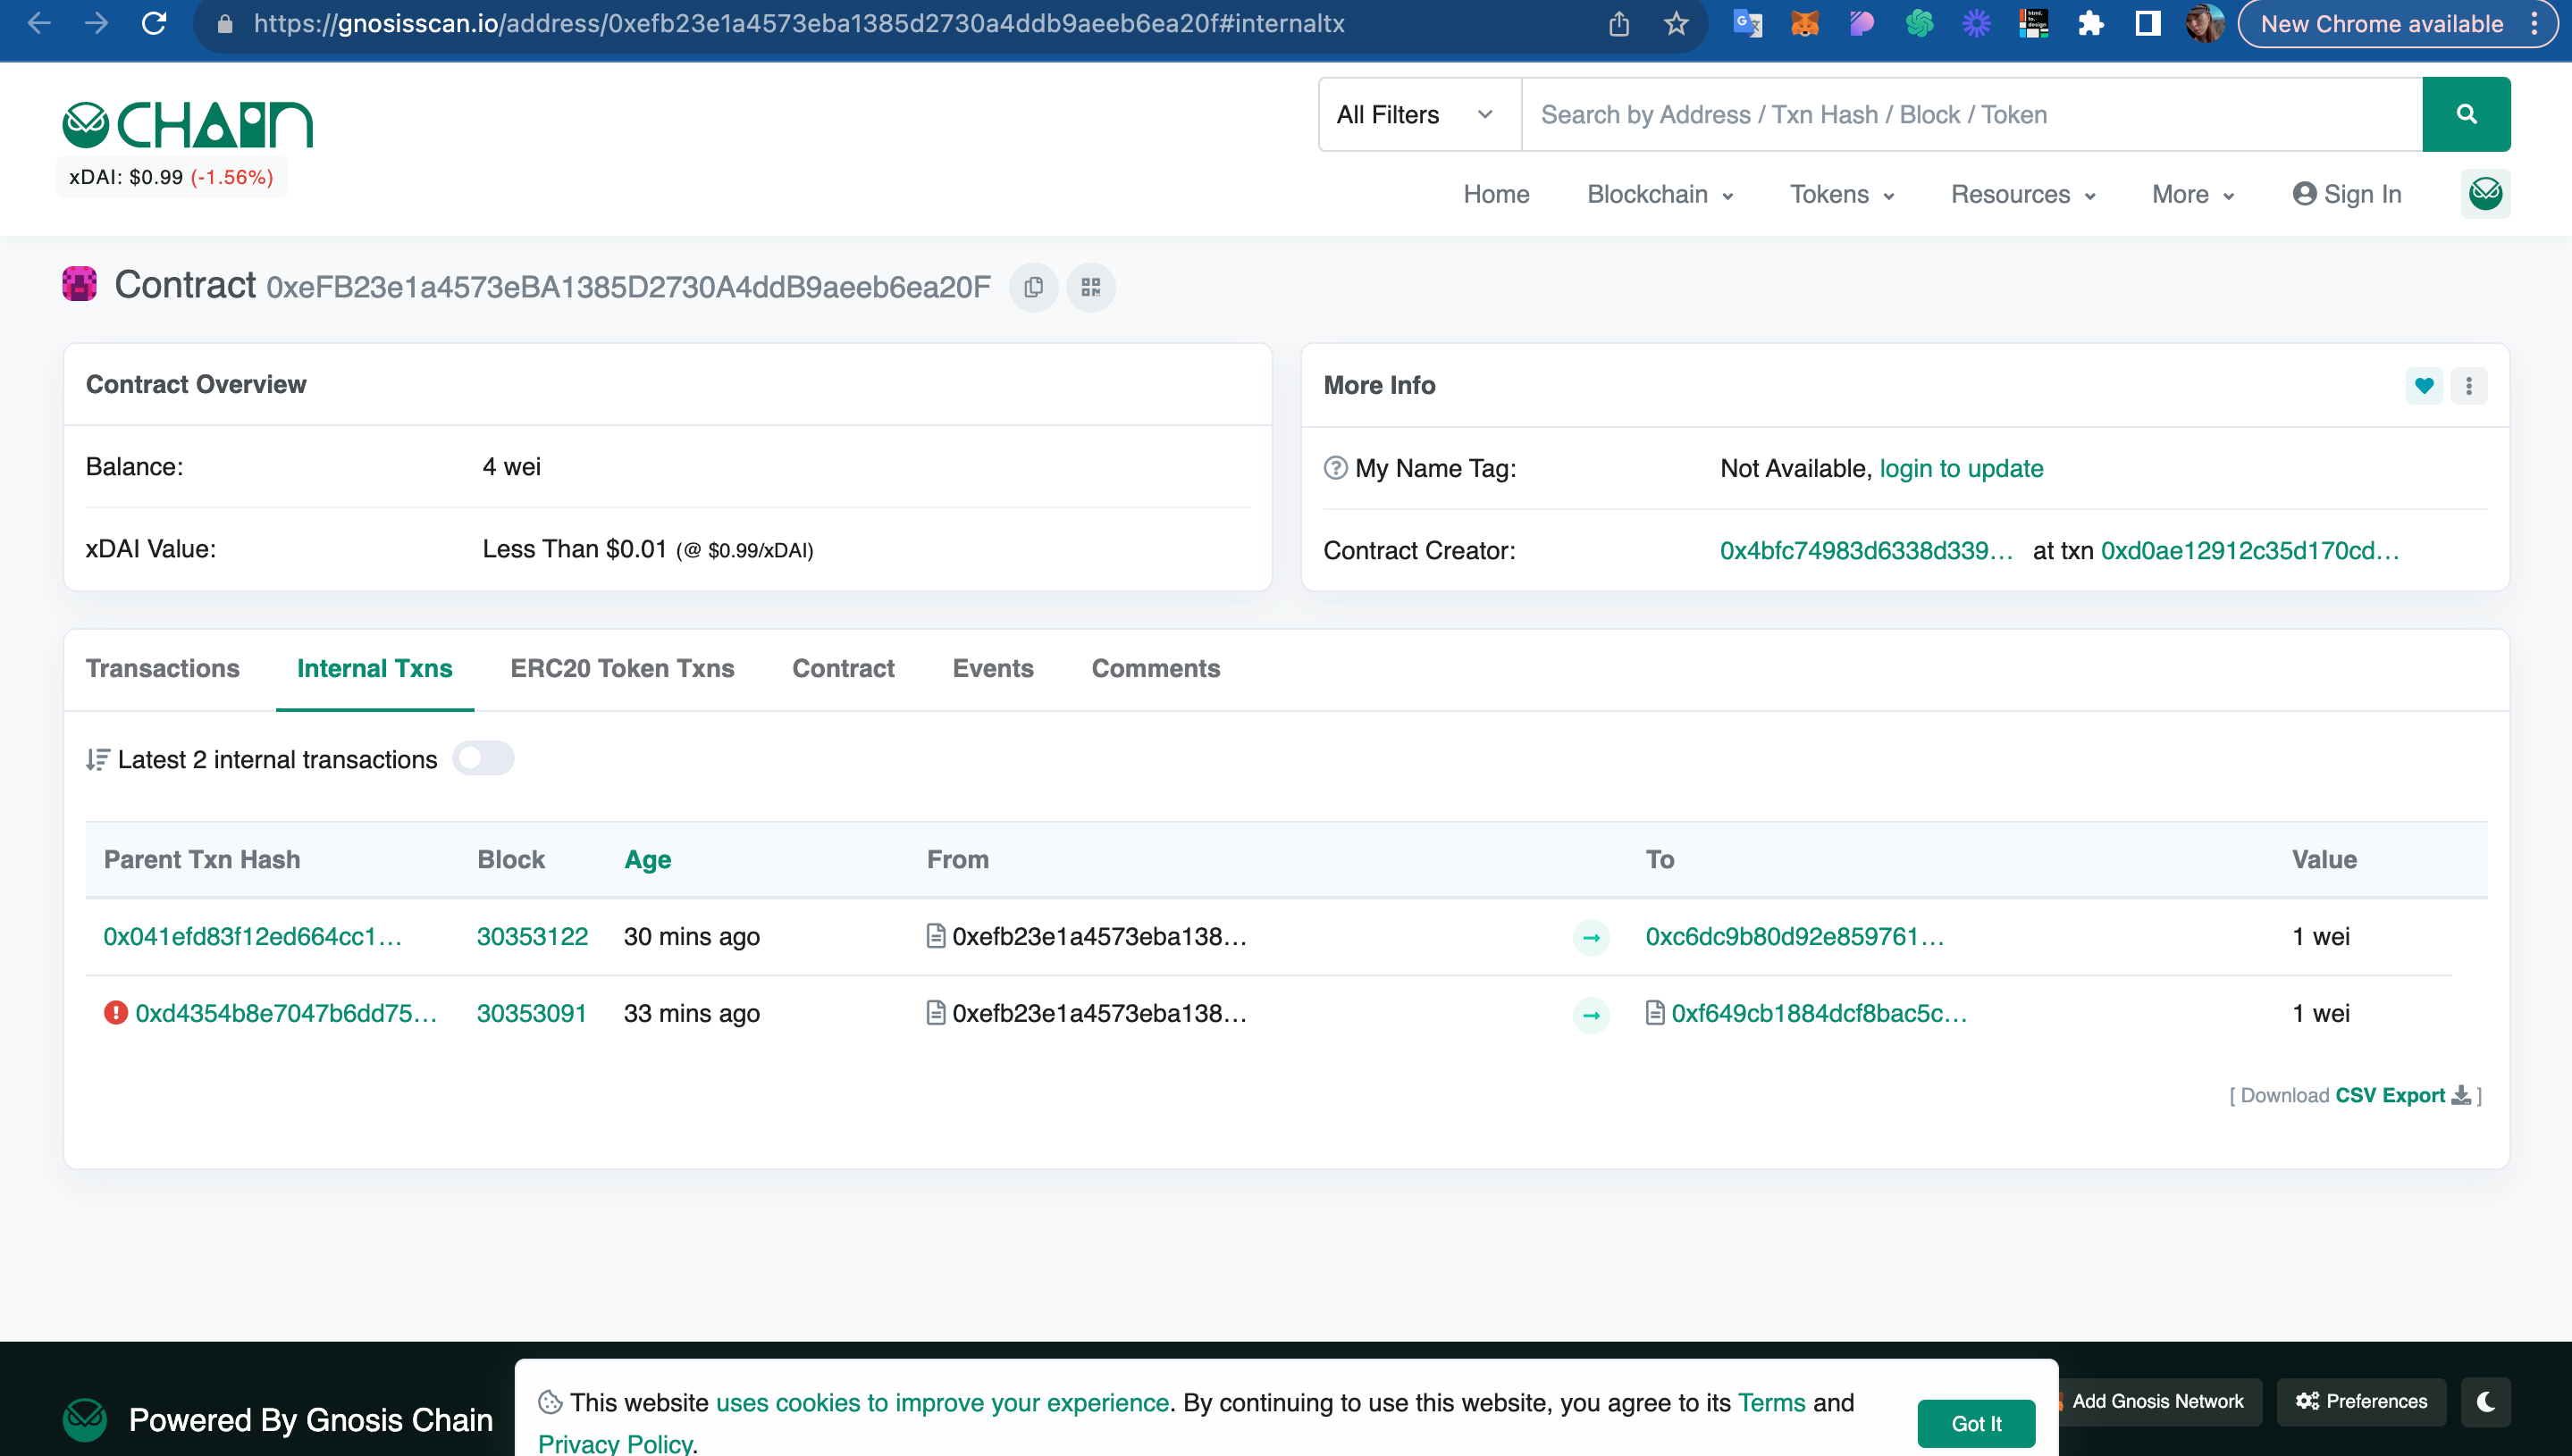The width and height of the screenshot is (2572, 1456).
Task: Open the browser extensions puzzle icon
Action: (2091, 23)
